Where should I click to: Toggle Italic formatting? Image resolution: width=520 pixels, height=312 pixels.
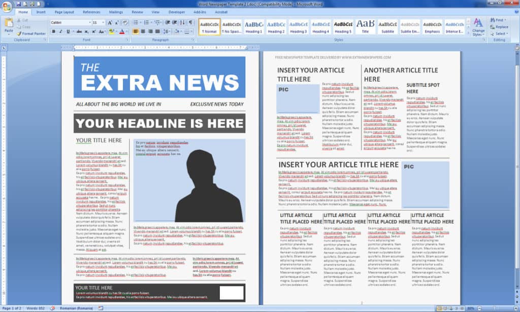click(61, 31)
